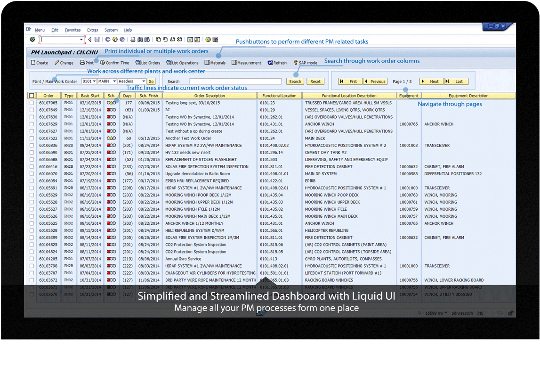Open the Favorites menu
Image resolution: width=540 pixels, height=377 pixels.
coord(73,30)
